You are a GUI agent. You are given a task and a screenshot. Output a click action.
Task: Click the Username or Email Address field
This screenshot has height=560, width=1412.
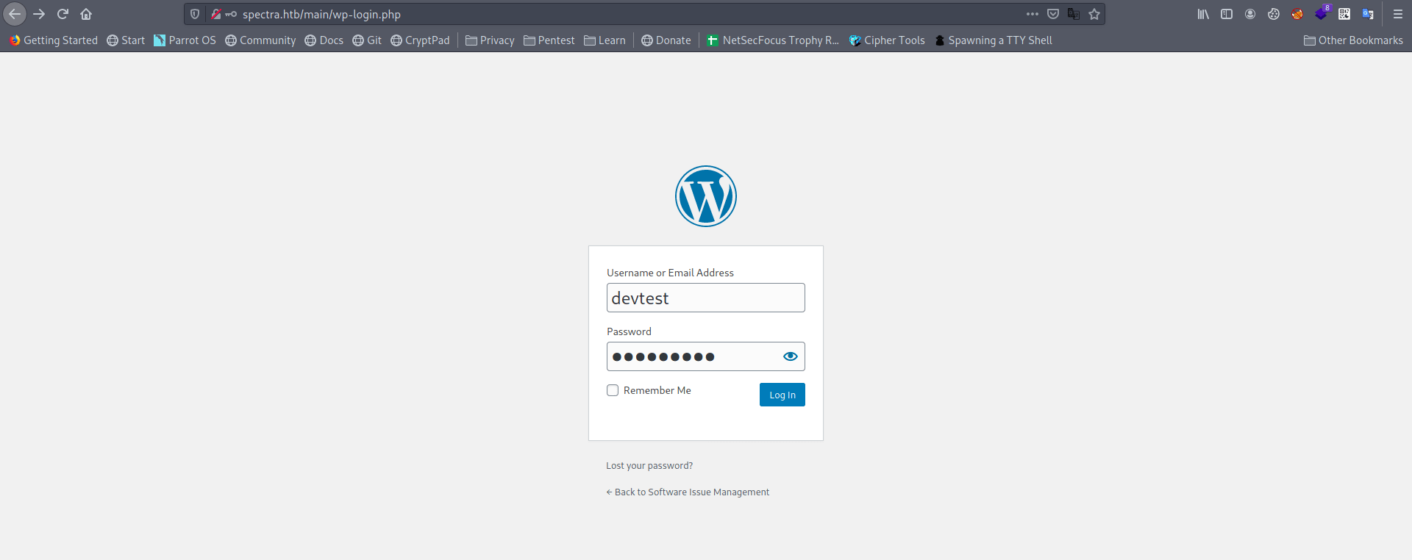706,298
